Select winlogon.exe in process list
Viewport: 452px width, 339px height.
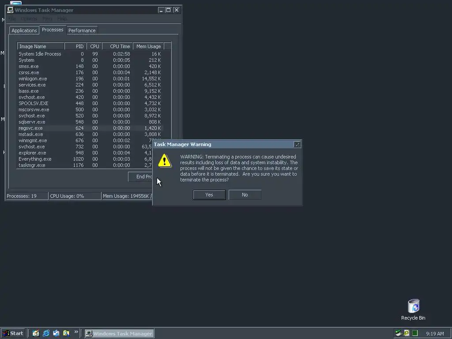tap(90, 79)
